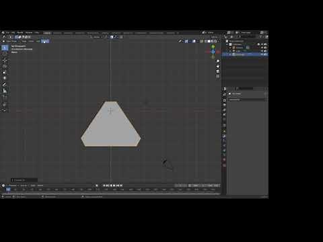The height and width of the screenshot is (242, 323).
Task: Open viewport shading options dropdown arrow
Action: [219, 41]
